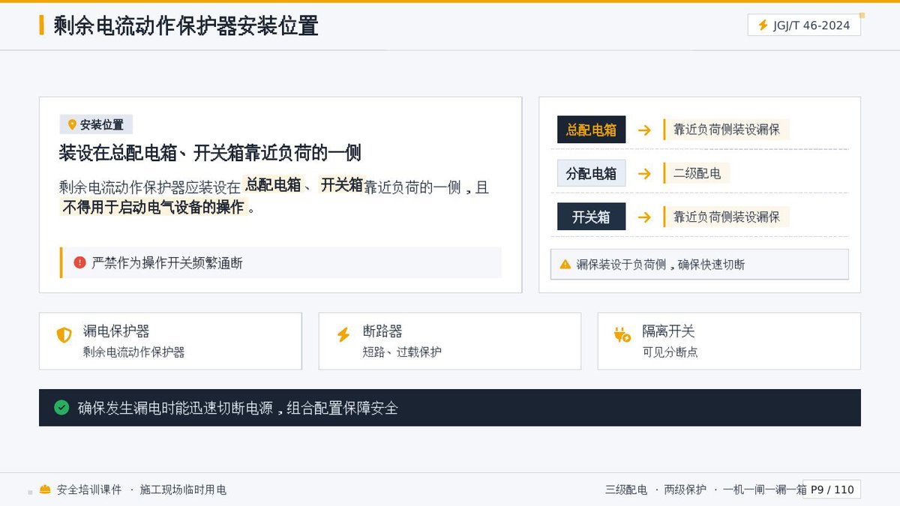Select the heading 装设在总配电箱、开关箱靠近负荷的一侧
Image resolution: width=900 pixels, height=506 pixels.
pos(210,153)
